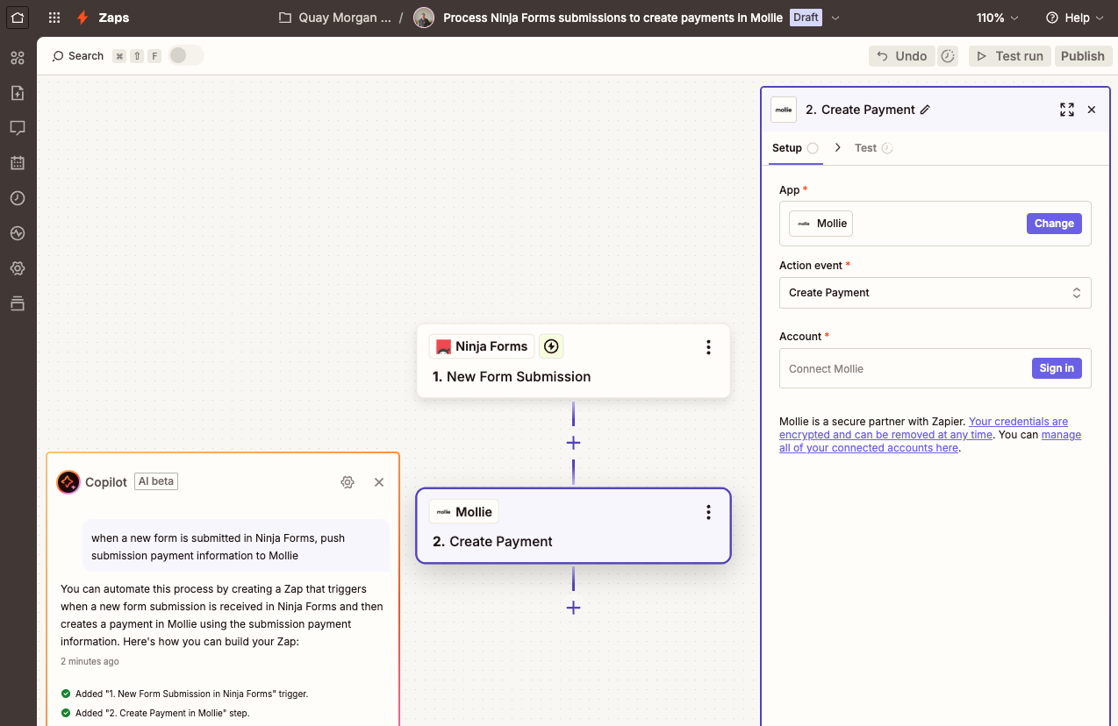Click the Mollie app chip in App field
Screen dimensions: 1118x726
point(821,224)
